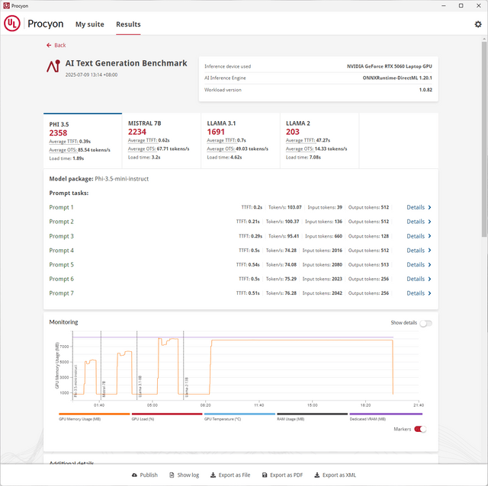Select the LLAMA 3.1 score tab
488x486 pixels.
(x=240, y=141)
